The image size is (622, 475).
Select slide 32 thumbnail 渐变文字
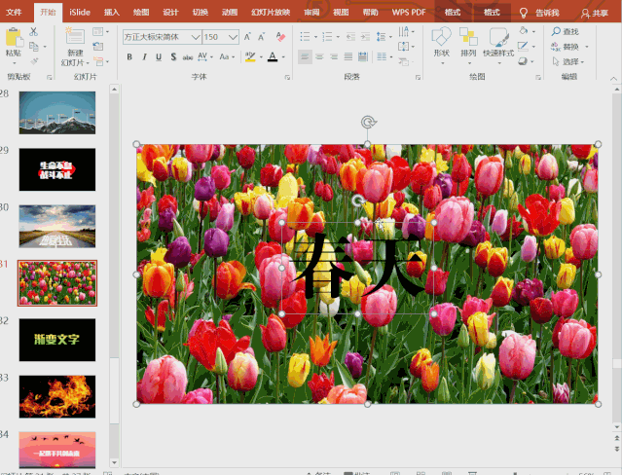coord(57,340)
